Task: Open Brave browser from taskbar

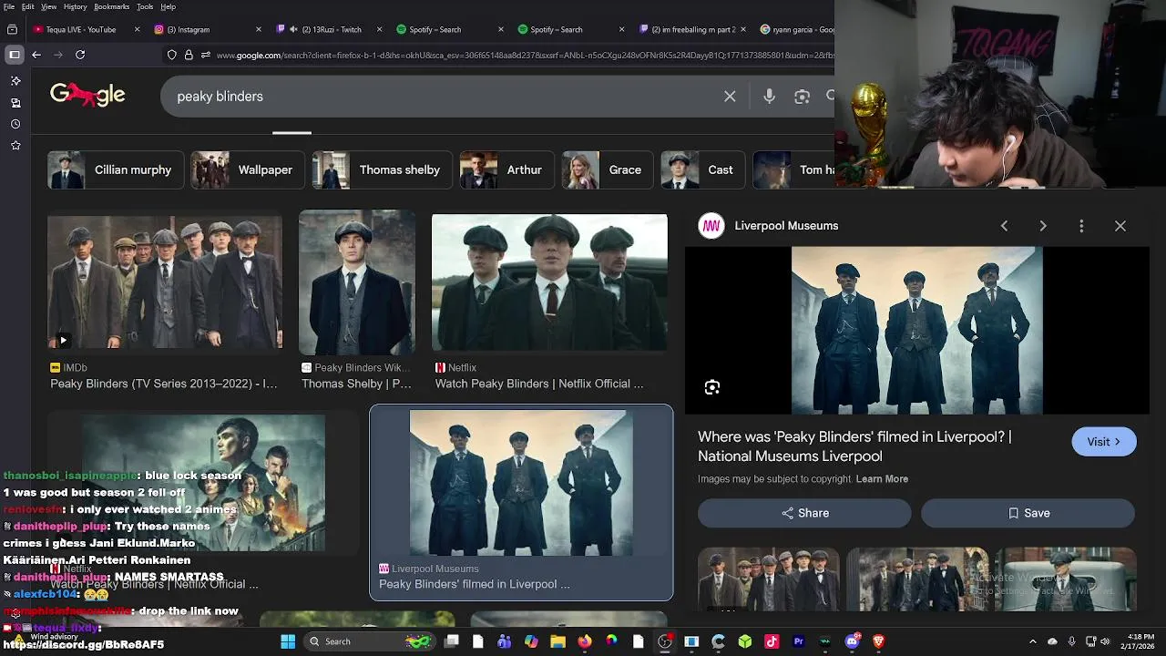Action: click(878, 641)
